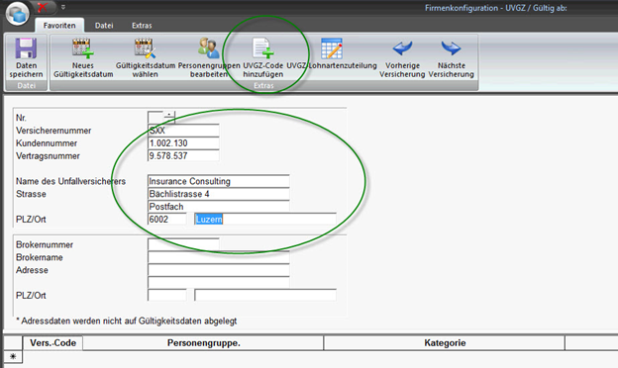Switch to the Datei tab

(104, 26)
